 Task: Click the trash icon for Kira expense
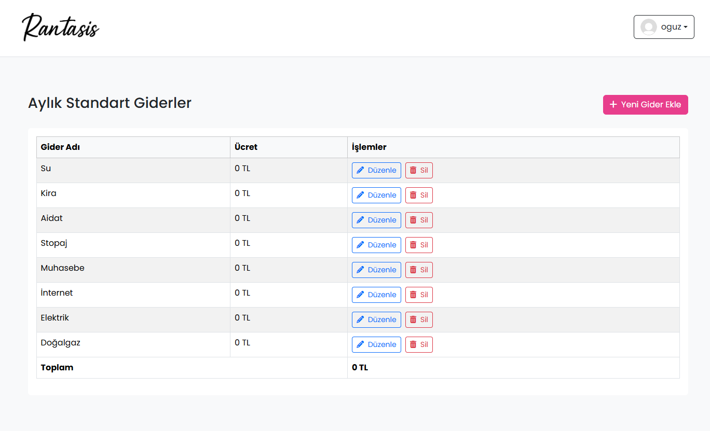pos(413,195)
